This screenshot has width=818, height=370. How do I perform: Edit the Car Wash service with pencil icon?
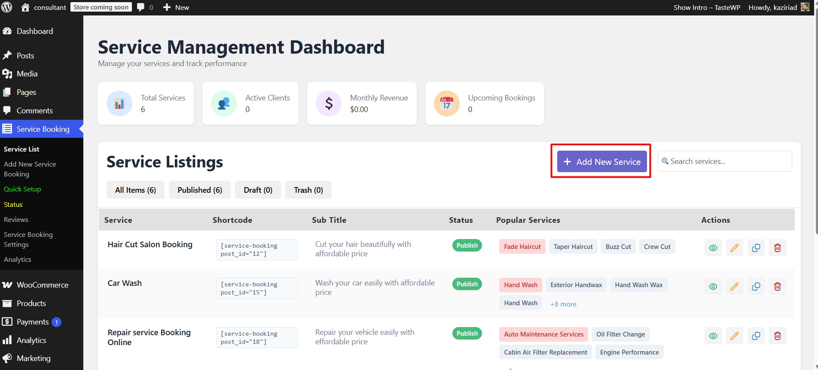[x=734, y=286]
